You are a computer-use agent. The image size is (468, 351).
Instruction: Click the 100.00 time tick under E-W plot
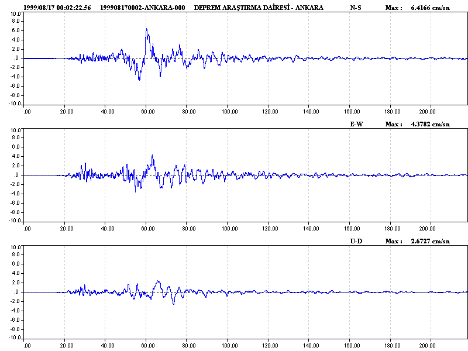click(228, 228)
